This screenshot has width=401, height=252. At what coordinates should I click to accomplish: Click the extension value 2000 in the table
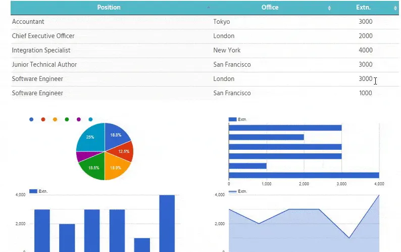pos(366,36)
